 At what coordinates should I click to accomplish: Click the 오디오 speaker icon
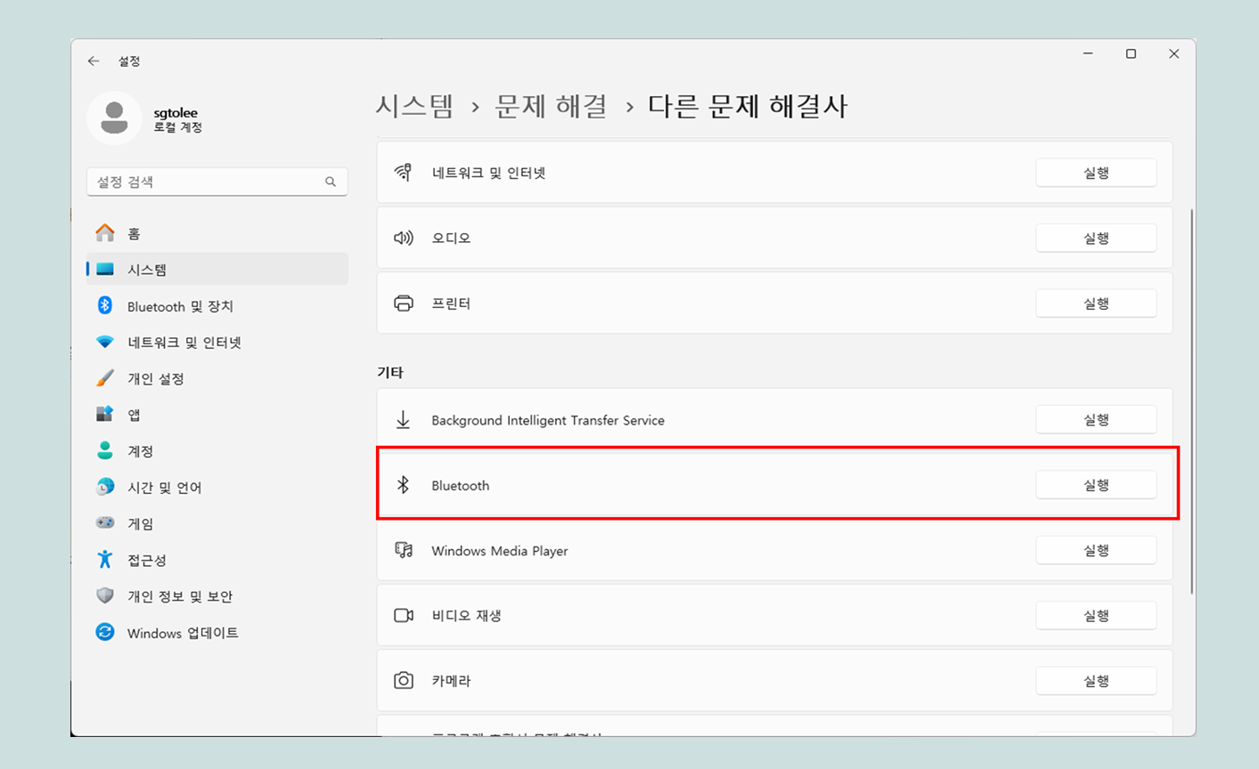(404, 238)
